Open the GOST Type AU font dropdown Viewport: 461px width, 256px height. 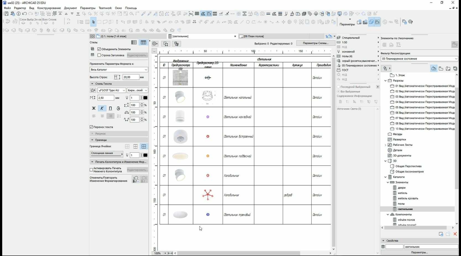(112, 90)
